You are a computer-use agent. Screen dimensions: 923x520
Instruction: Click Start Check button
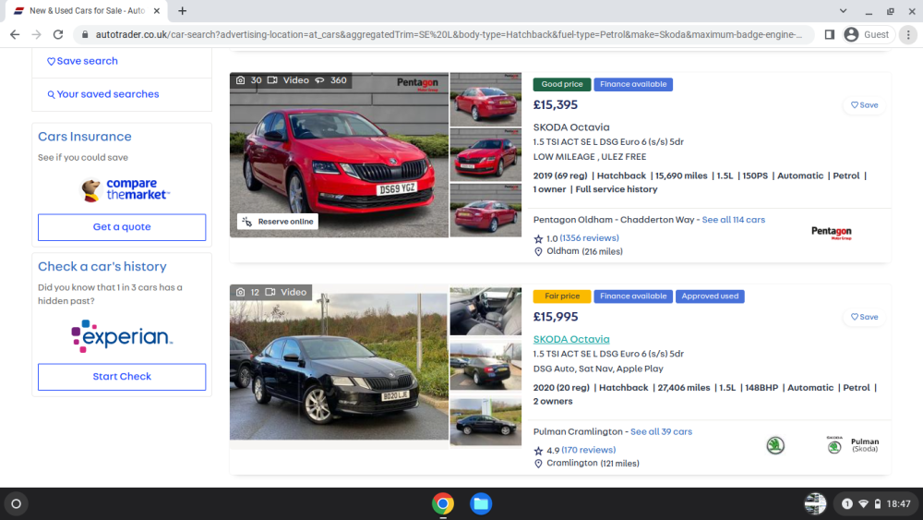point(122,376)
